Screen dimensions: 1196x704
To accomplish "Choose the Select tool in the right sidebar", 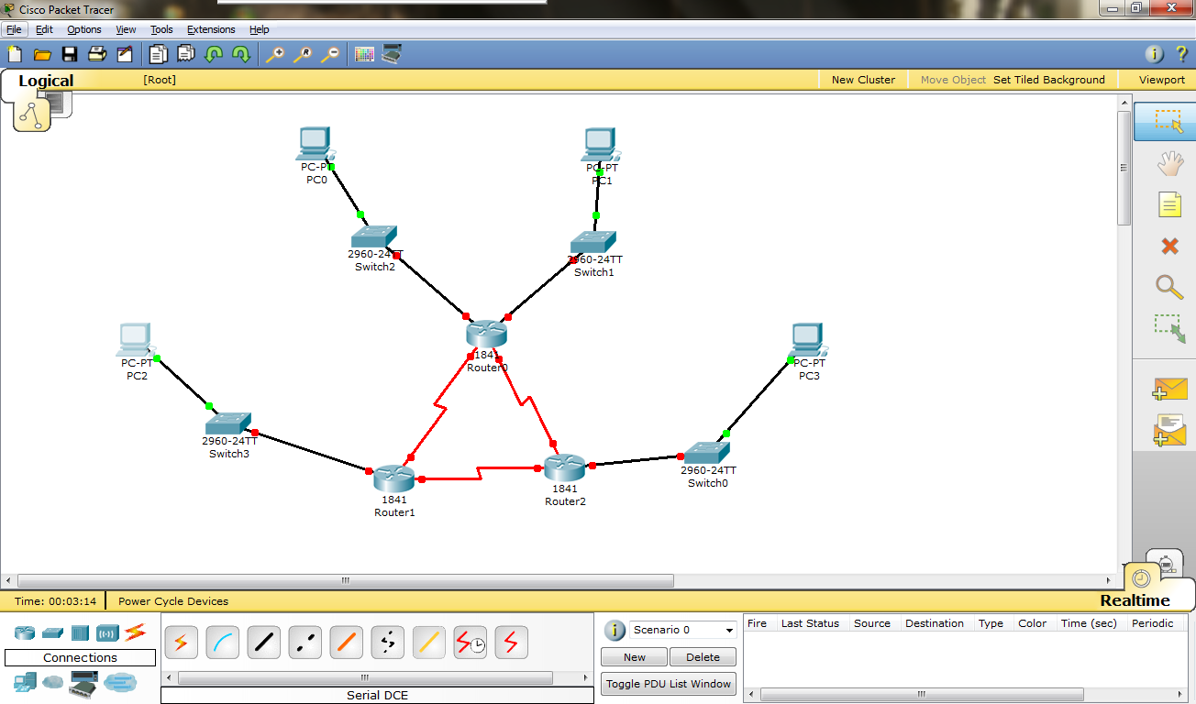I will point(1166,122).
